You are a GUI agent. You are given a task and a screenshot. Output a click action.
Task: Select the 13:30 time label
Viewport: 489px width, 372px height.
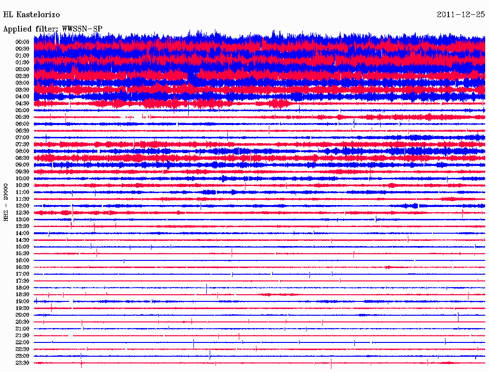(x=22, y=227)
